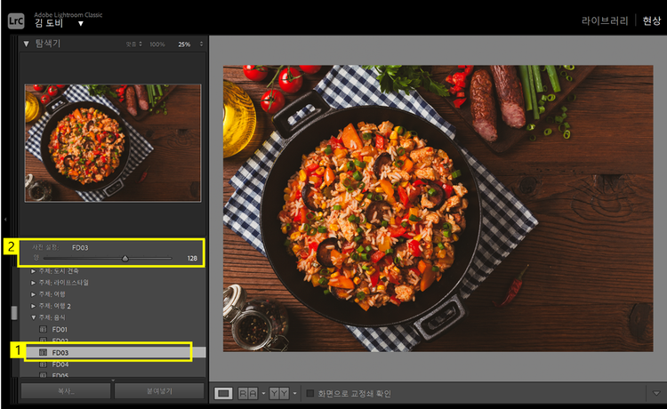The image size is (667, 409).
Task: Open the identity plate dropdown next to 김 도비
Action: pyautogui.click(x=80, y=23)
